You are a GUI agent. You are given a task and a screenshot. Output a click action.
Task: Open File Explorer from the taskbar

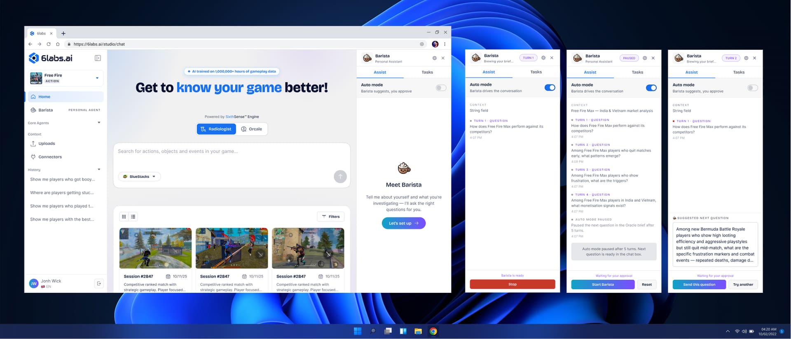point(418,331)
